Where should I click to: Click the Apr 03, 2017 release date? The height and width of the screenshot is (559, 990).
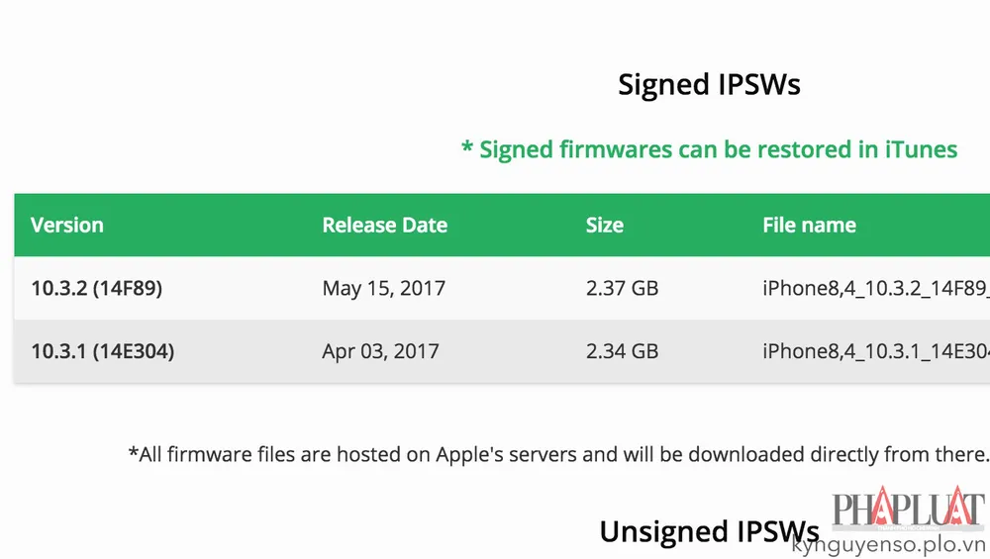point(380,351)
